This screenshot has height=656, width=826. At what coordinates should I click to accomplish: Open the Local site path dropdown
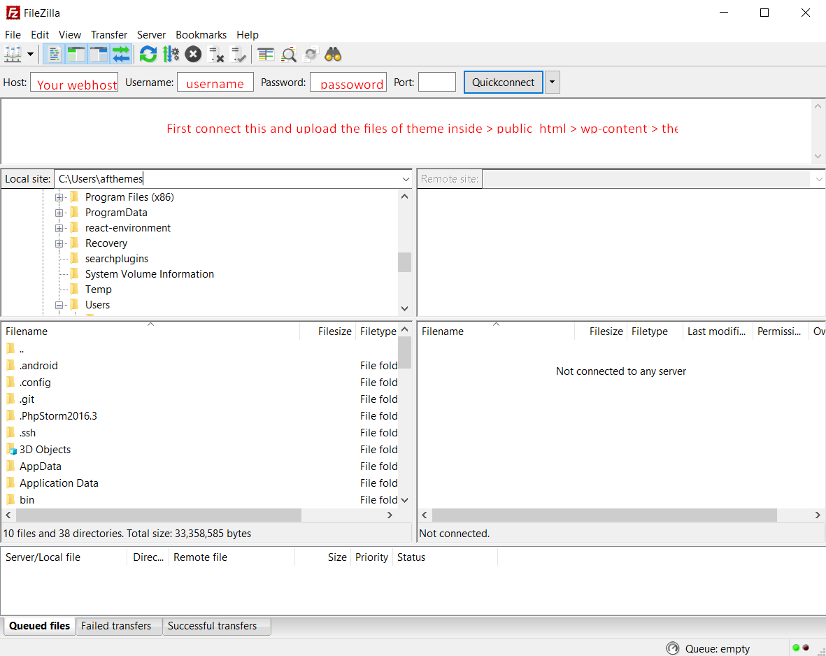pos(406,179)
